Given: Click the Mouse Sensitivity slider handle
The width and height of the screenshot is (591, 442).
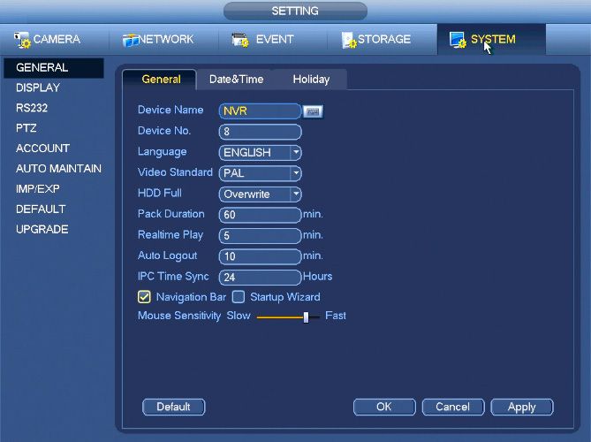Looking at the screenshot, I should click(x=306, y=317).
